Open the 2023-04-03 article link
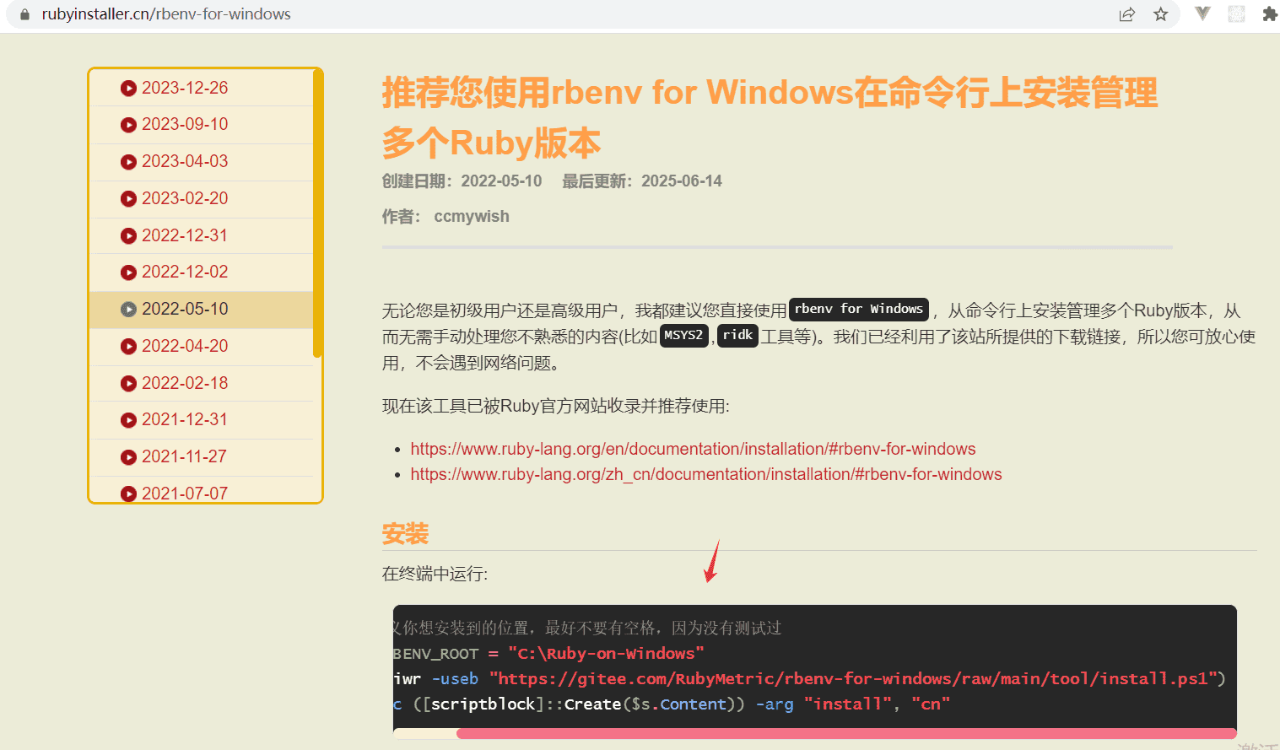The height and width of the screenshot is (750, 1280). [x=185, y=161]
